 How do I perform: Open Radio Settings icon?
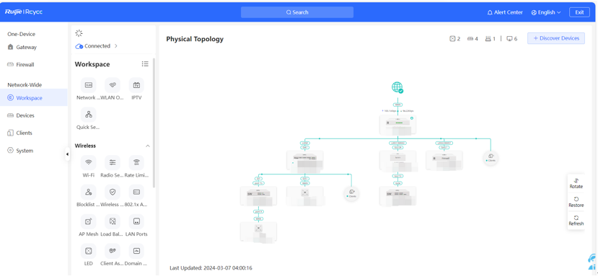pos(113,162)
